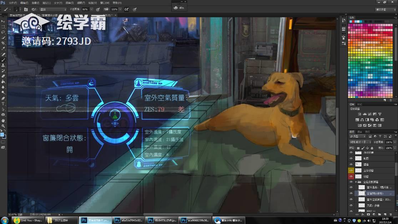This screenshot has width=398, height=224.
Task: Click the taskbar clock showing 19:39
Action: click(x=385, y=220)
